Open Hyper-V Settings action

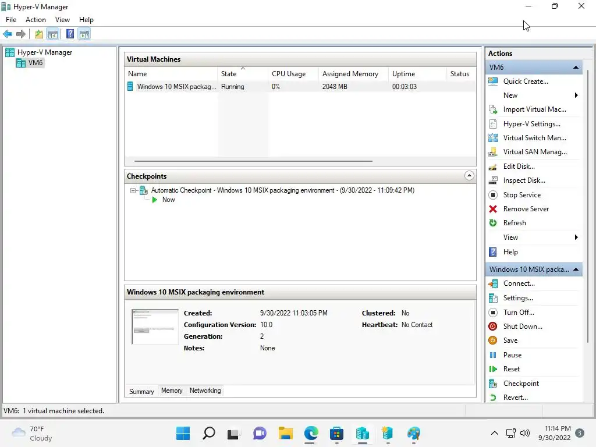[531, 124]
